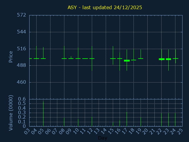Click the volume bar on day 22
This screenshot has height=142, width=189.
click(161, 120)
